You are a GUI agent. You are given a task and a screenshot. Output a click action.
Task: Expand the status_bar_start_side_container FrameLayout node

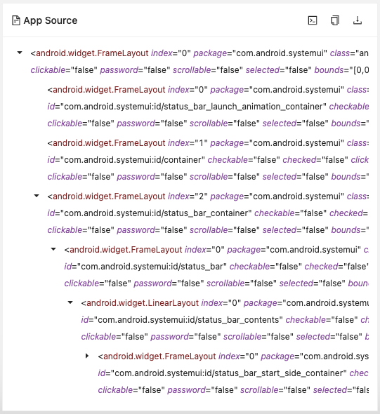pyautogui.click(x=87, y=356)
